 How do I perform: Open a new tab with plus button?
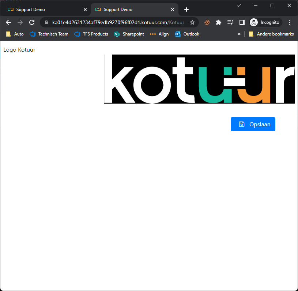pos(186,10)
